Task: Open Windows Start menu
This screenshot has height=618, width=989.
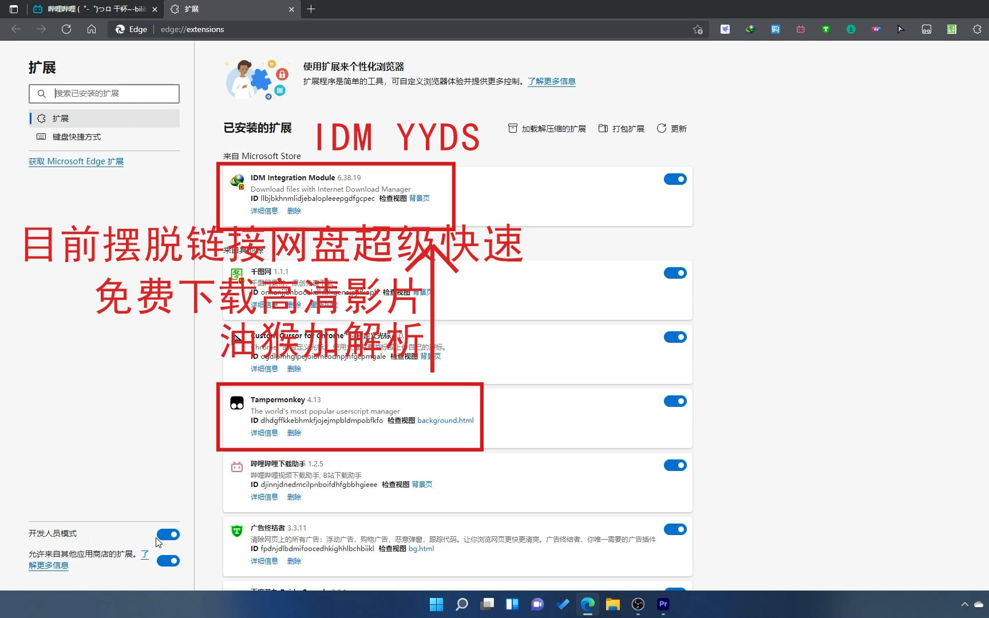Action: pyautogui.click(x=437, y=604)
